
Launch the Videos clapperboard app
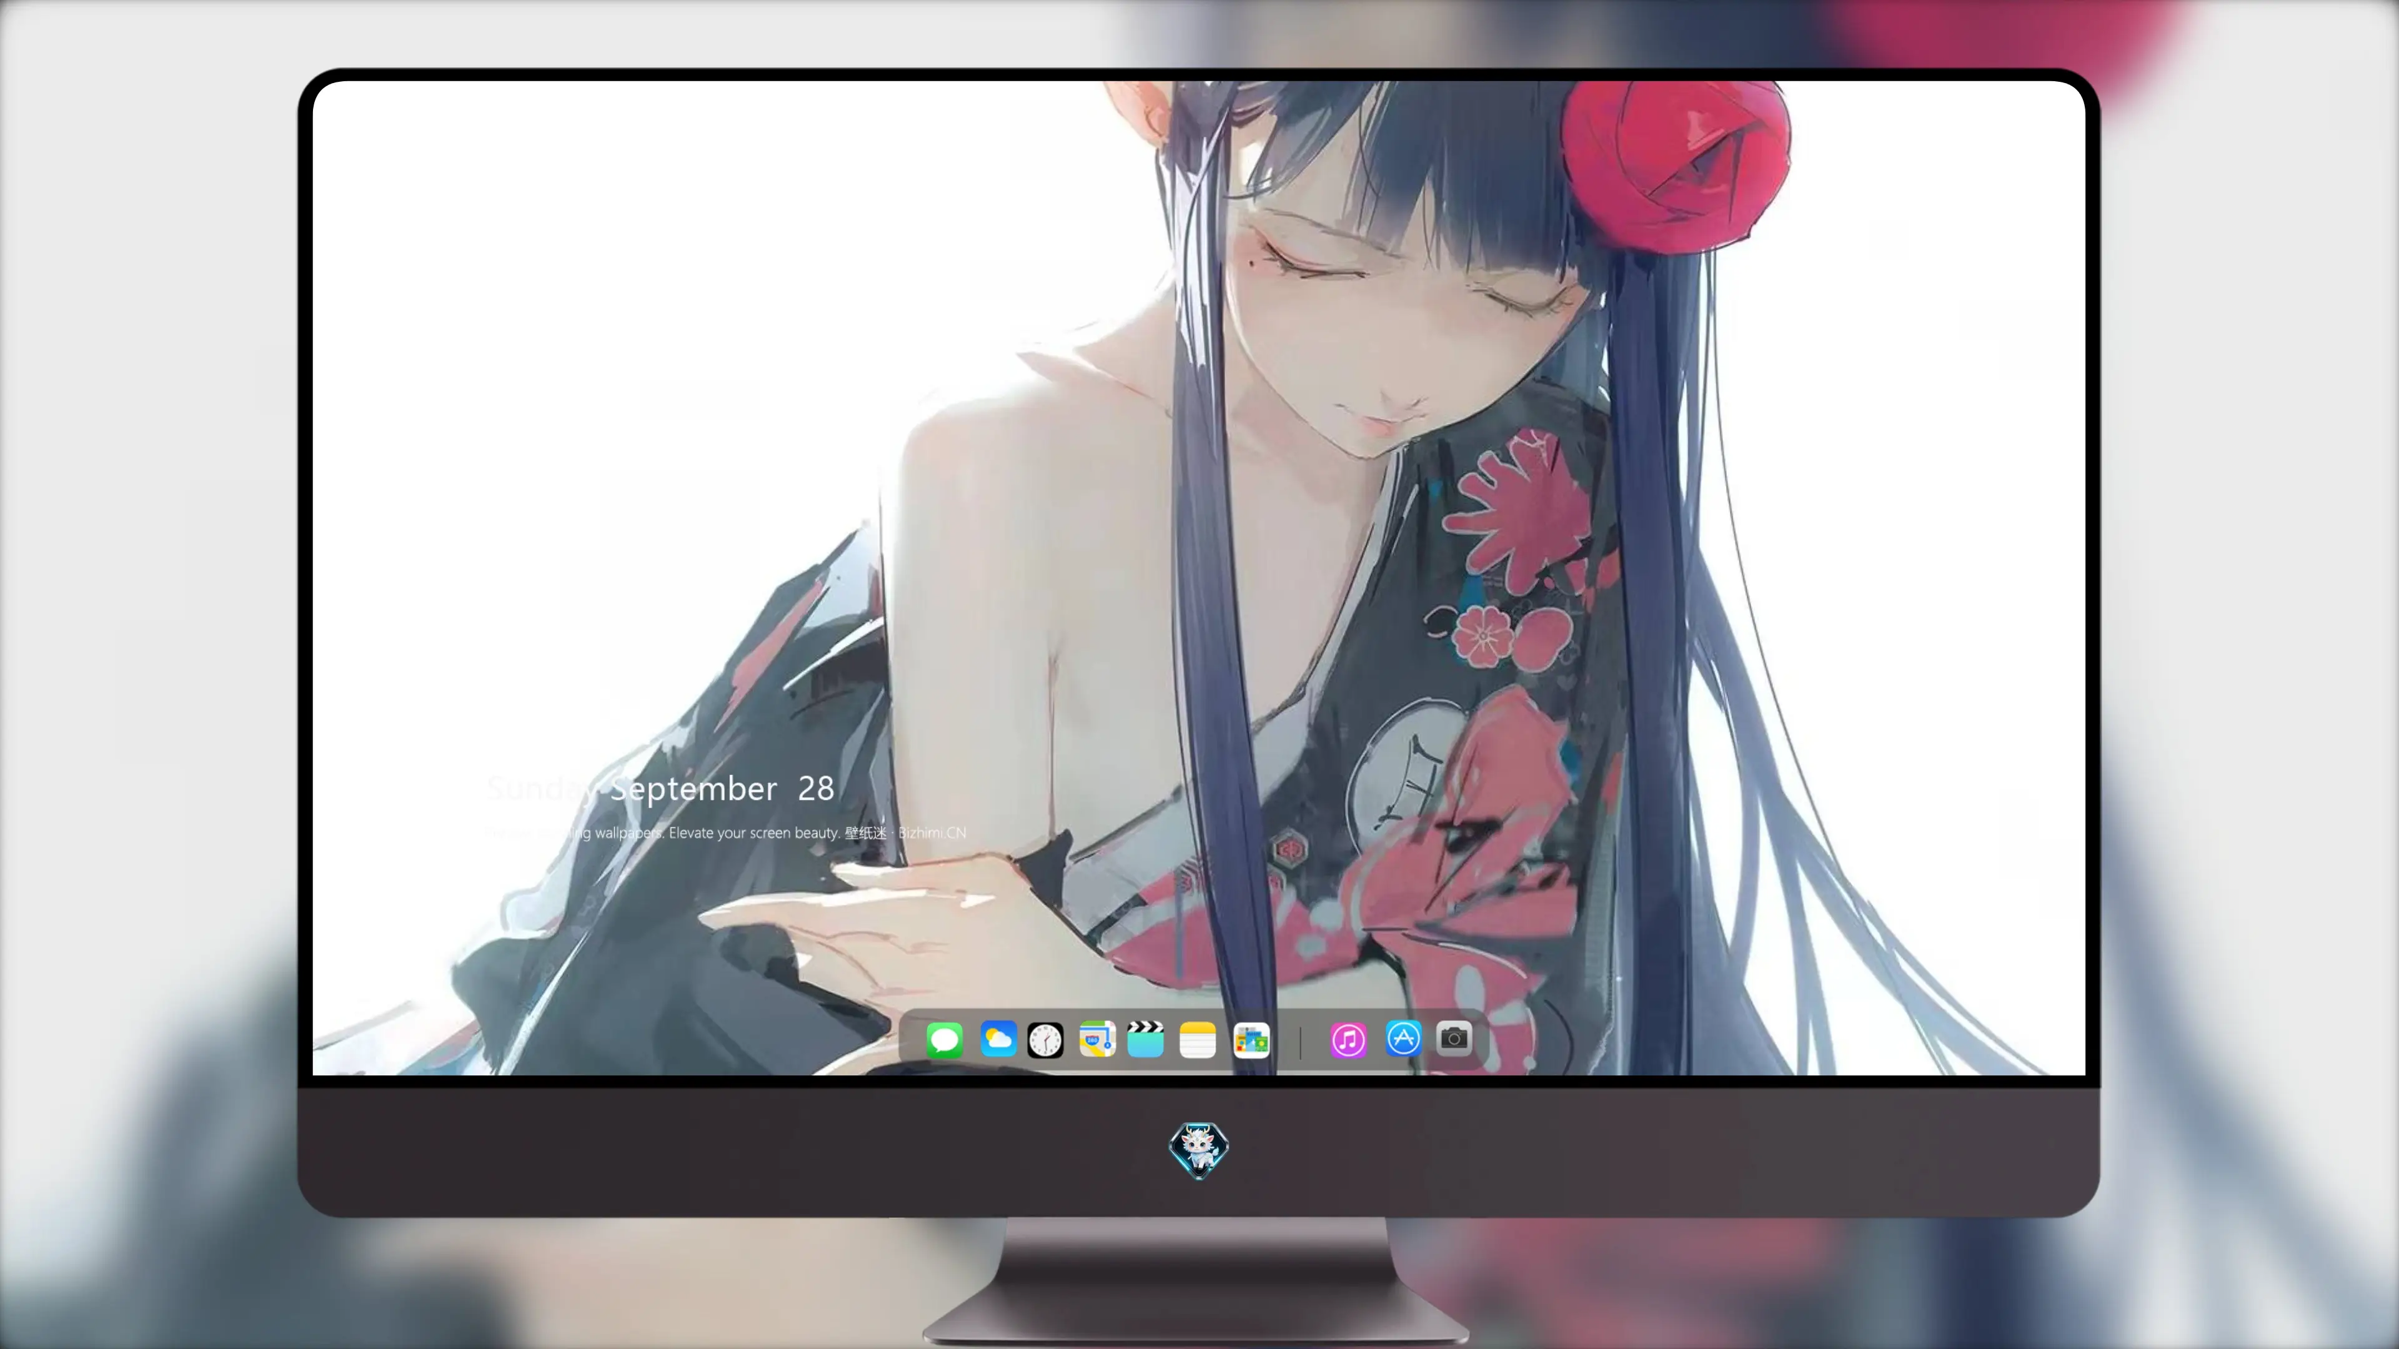(1146, 1039)
